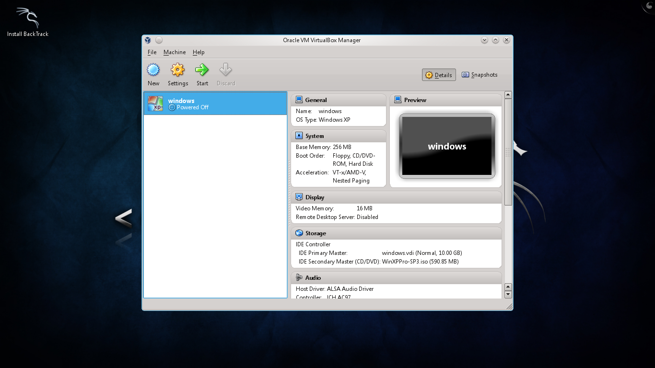Click the details scrollbar up arrow
Image resolution: width=655 pixels, height=368 pixels.
[x=508, y=95]
